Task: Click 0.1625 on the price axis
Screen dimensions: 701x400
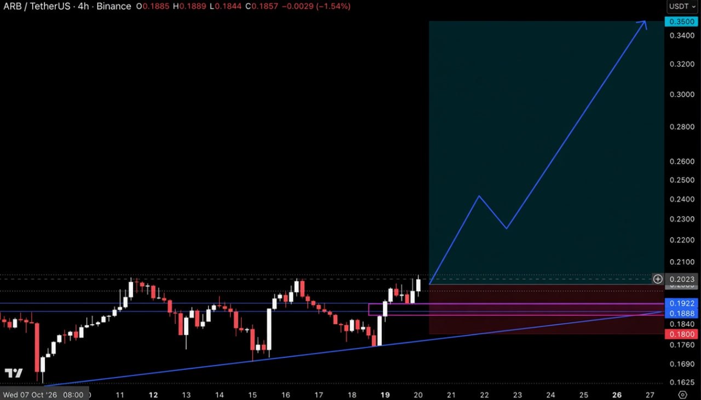Action: click(x=682, y=383)
